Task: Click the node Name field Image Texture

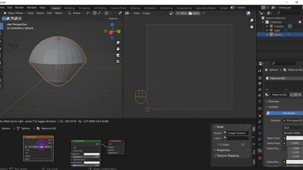Action: pos(236,133)
